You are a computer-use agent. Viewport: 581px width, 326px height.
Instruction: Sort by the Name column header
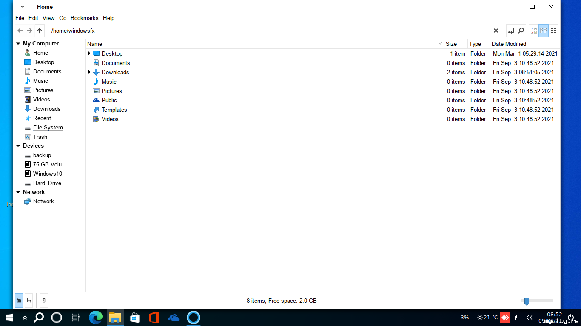coord(265,44)
